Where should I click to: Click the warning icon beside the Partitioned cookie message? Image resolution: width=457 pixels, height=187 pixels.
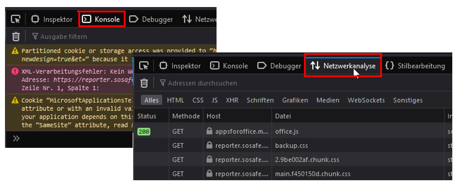coord(15,51)
